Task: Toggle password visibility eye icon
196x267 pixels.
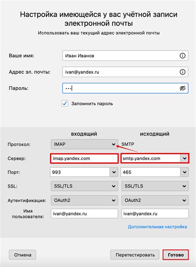Action: (182, 88)
